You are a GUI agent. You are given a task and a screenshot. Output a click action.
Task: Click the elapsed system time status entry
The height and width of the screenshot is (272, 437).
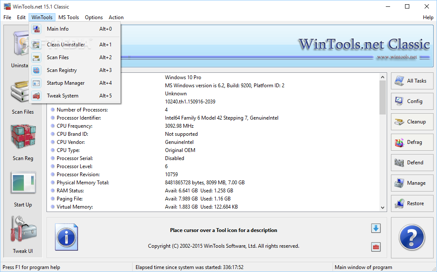tap(189, 267)
